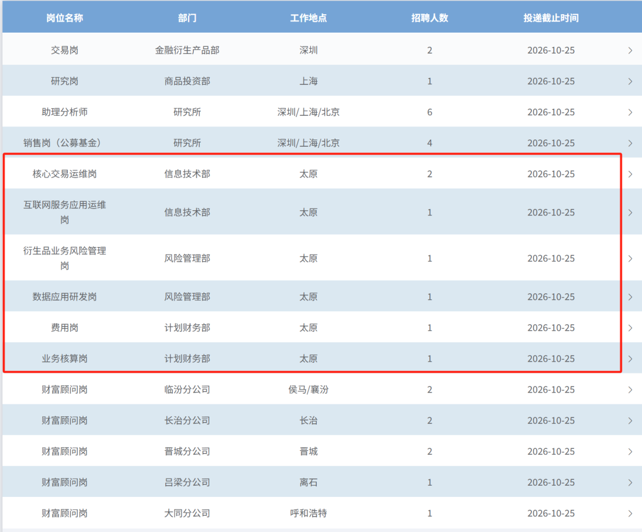
Task: Click the 金融衍生产品部 department cell
Action: tap(187, 50)
